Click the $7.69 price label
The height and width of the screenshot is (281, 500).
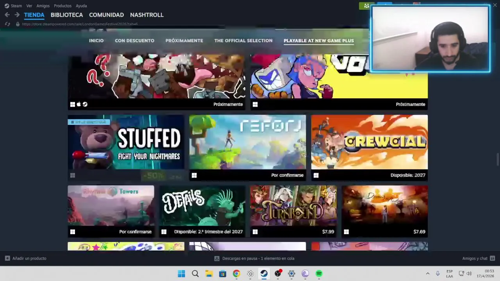tap(419, 232)
